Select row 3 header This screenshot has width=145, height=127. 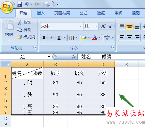(6, 88)
